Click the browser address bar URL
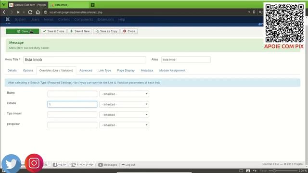 click(x=76, y=12)
